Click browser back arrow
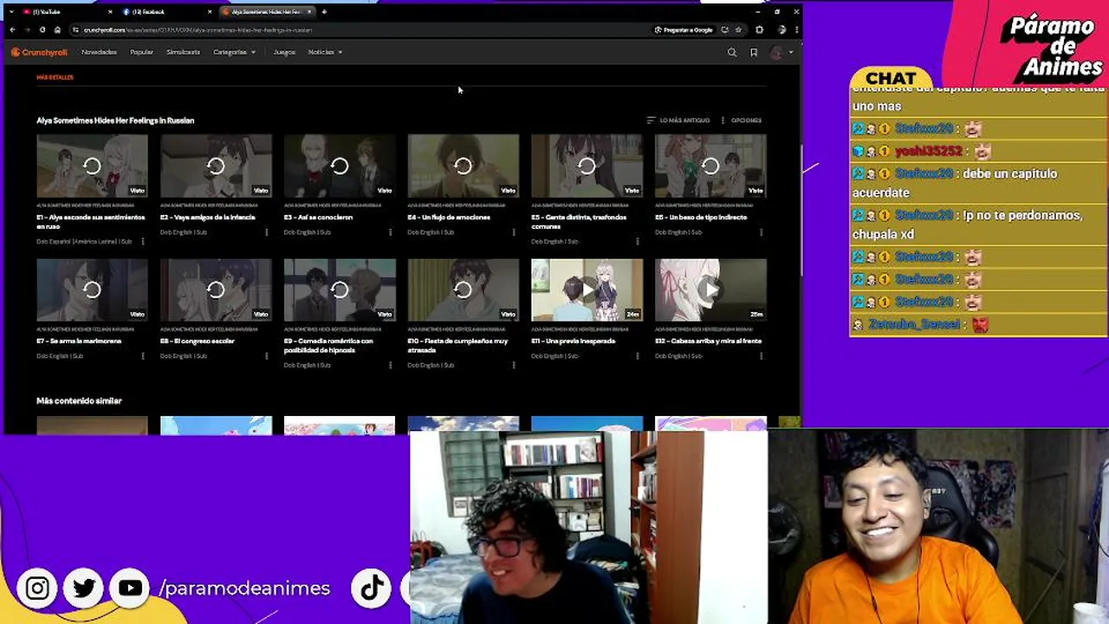The width and height of the screenshot is (1109, 624). click(12, 29)
